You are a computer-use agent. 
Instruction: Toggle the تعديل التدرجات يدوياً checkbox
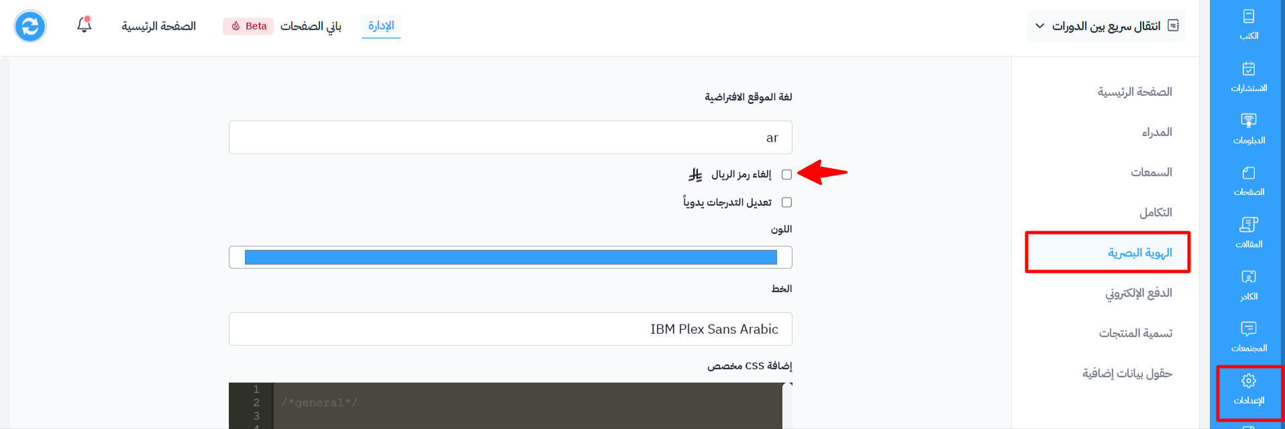(787, 202)
